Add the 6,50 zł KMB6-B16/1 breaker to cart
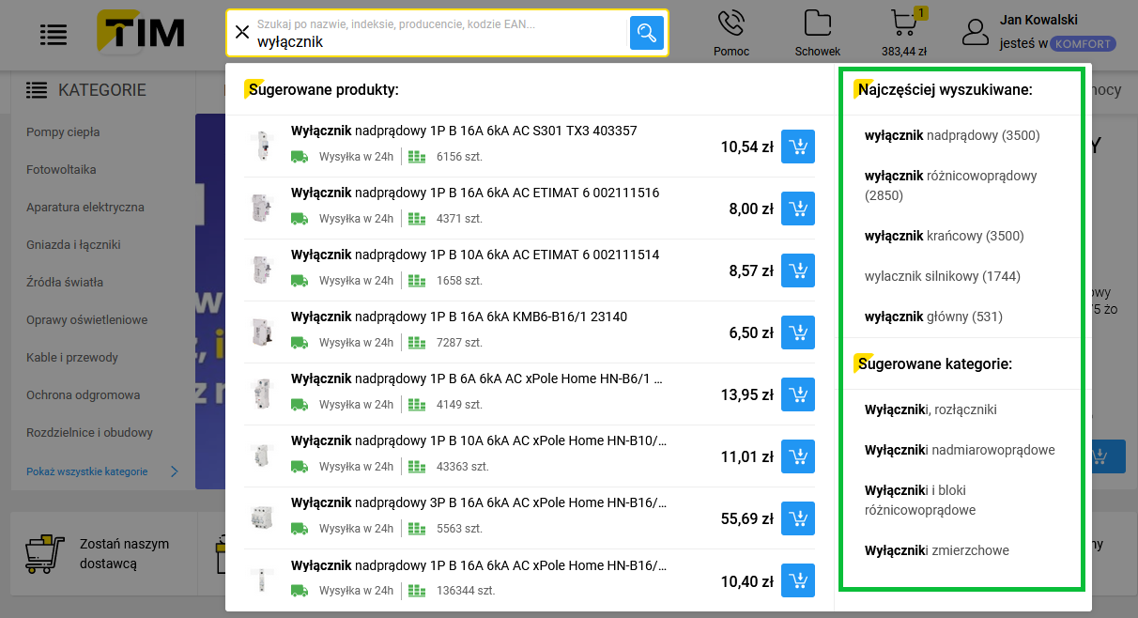 click(798, 332)
